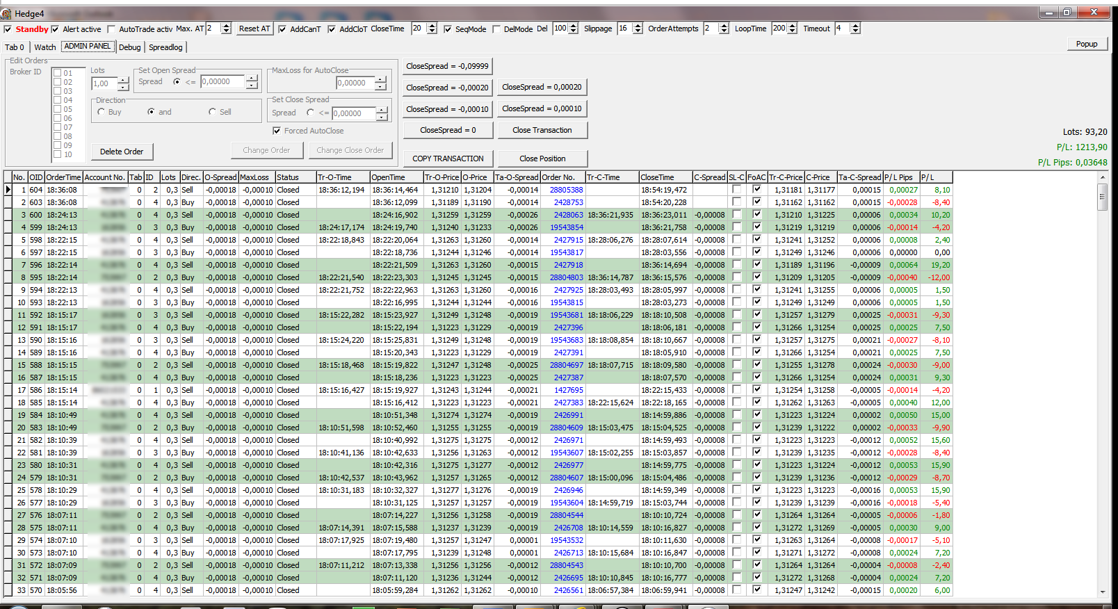Increase OrderAttempts using the up arrow
The height and width of the screenshot is (609, 1118).
(724, 26)
